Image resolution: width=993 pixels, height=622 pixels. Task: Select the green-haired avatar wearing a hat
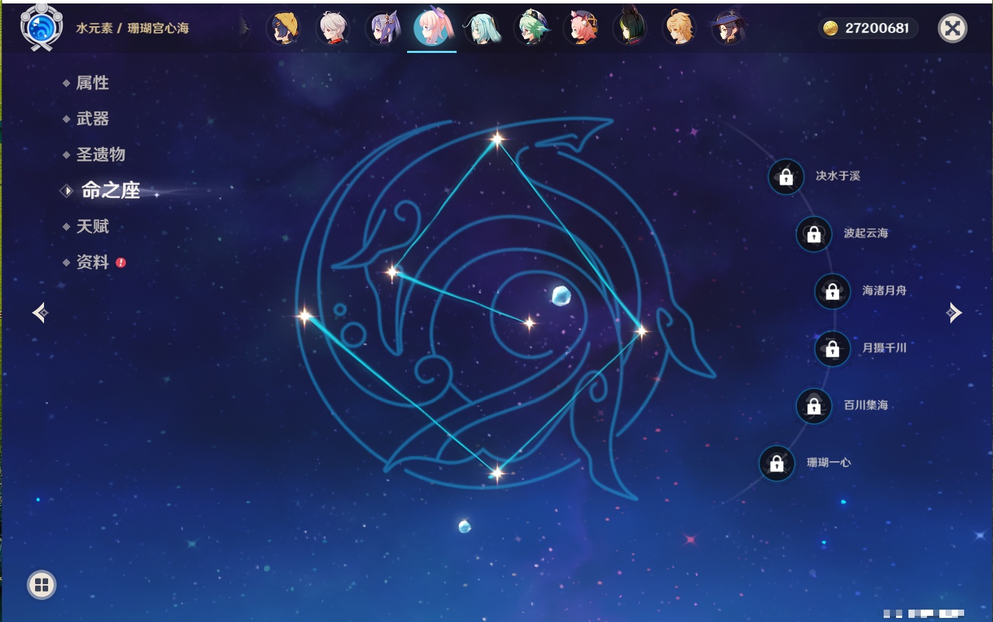pos(532,28)
